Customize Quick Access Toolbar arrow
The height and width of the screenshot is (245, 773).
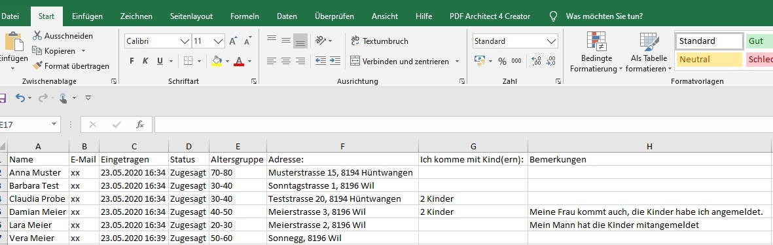point(88,98)
